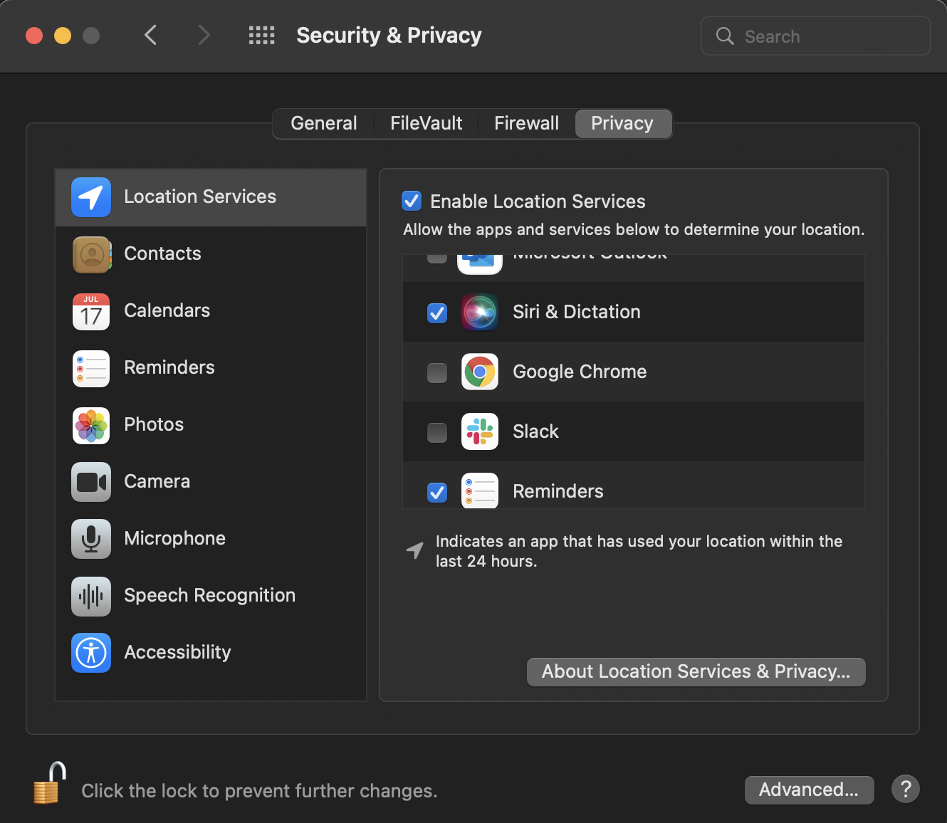Click About Location Services & Privacy button

tap(696, 671)
